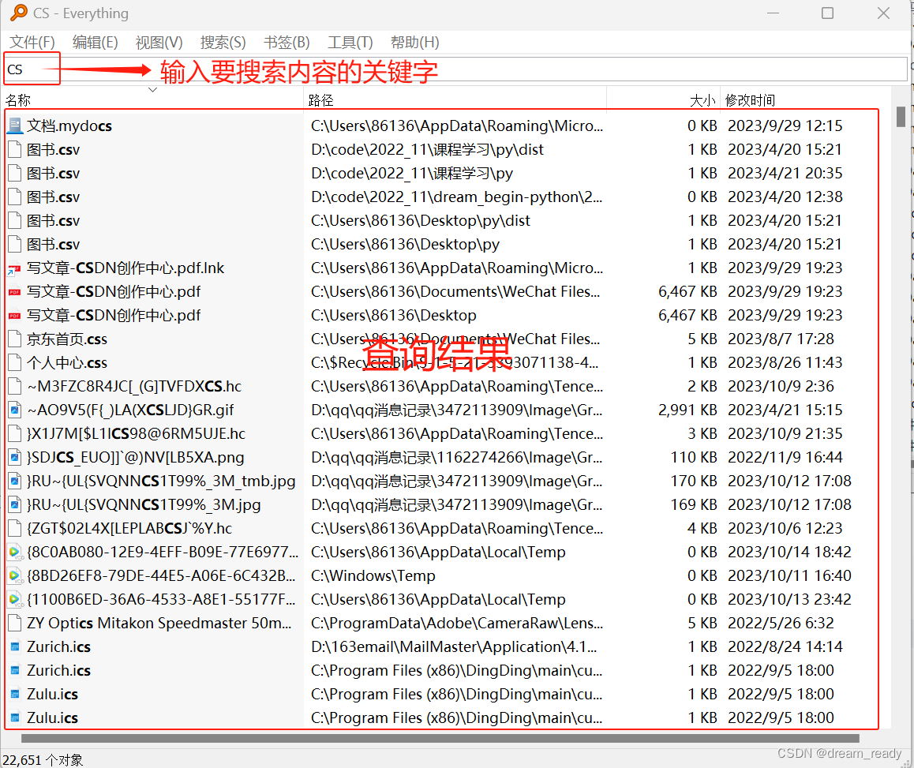Sort results by the 大小 column

(701, 99)
